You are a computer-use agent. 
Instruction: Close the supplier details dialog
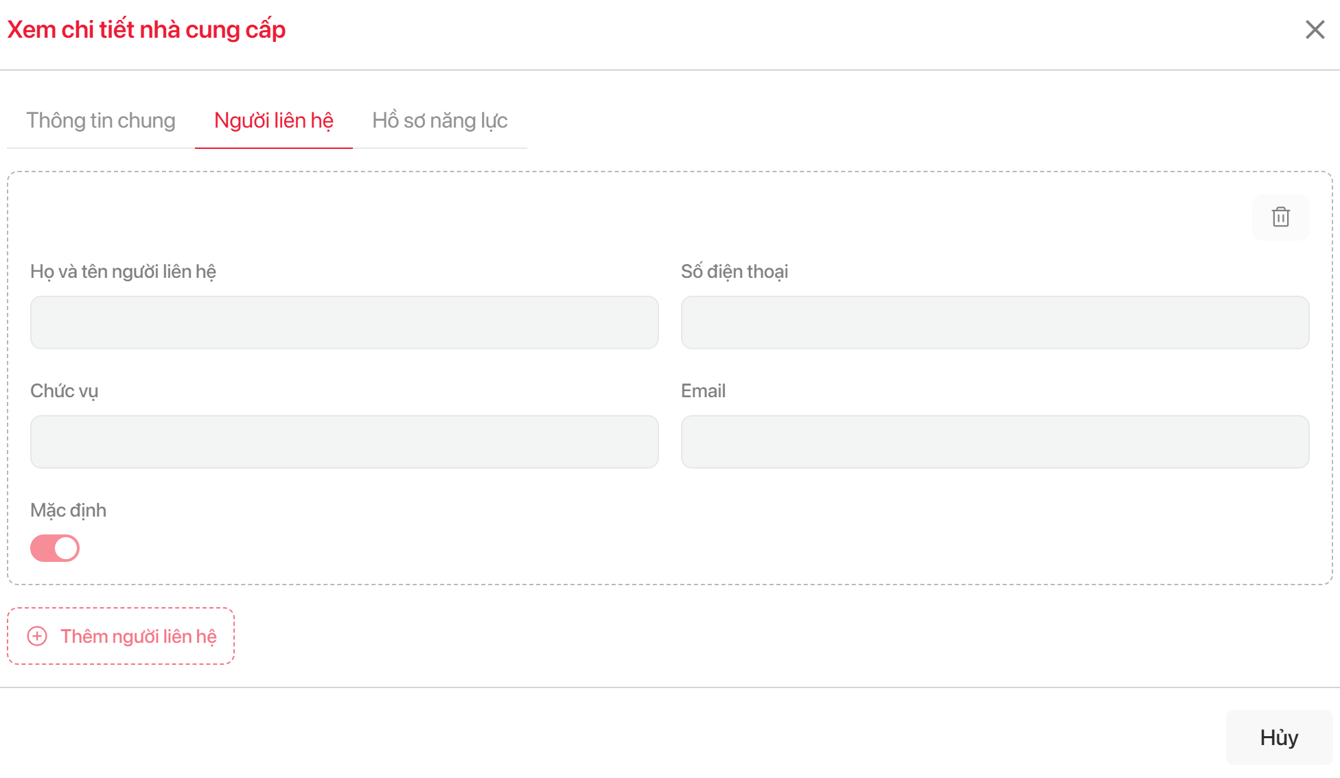tap(1315, 30)
